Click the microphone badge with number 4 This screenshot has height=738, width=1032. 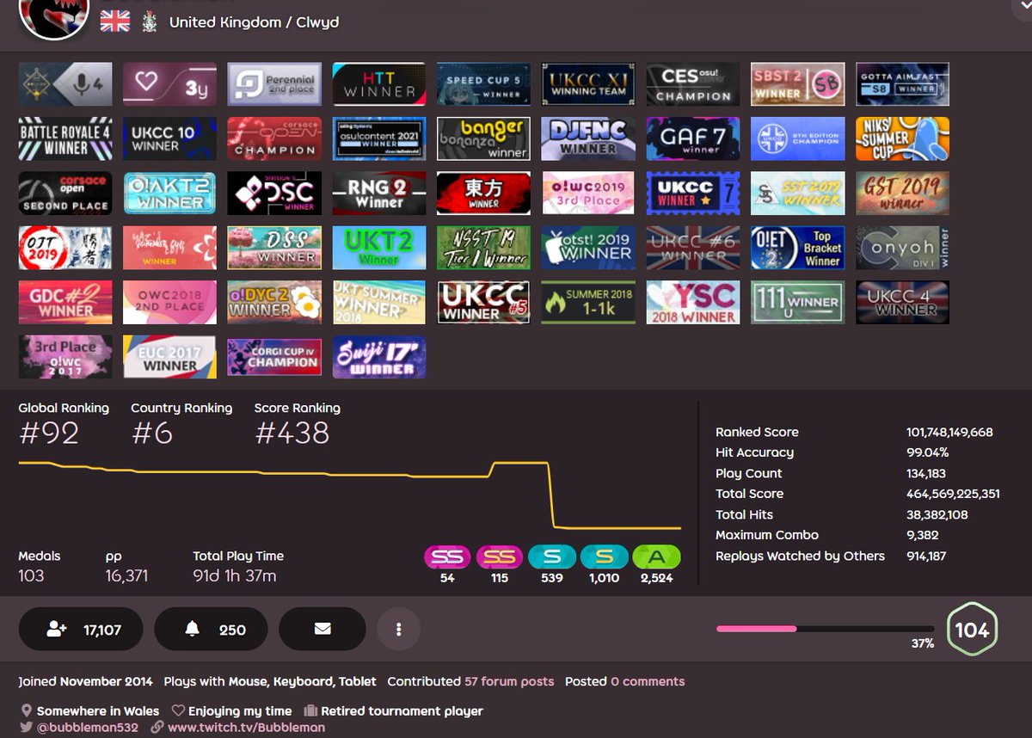(x=65, y=84)
